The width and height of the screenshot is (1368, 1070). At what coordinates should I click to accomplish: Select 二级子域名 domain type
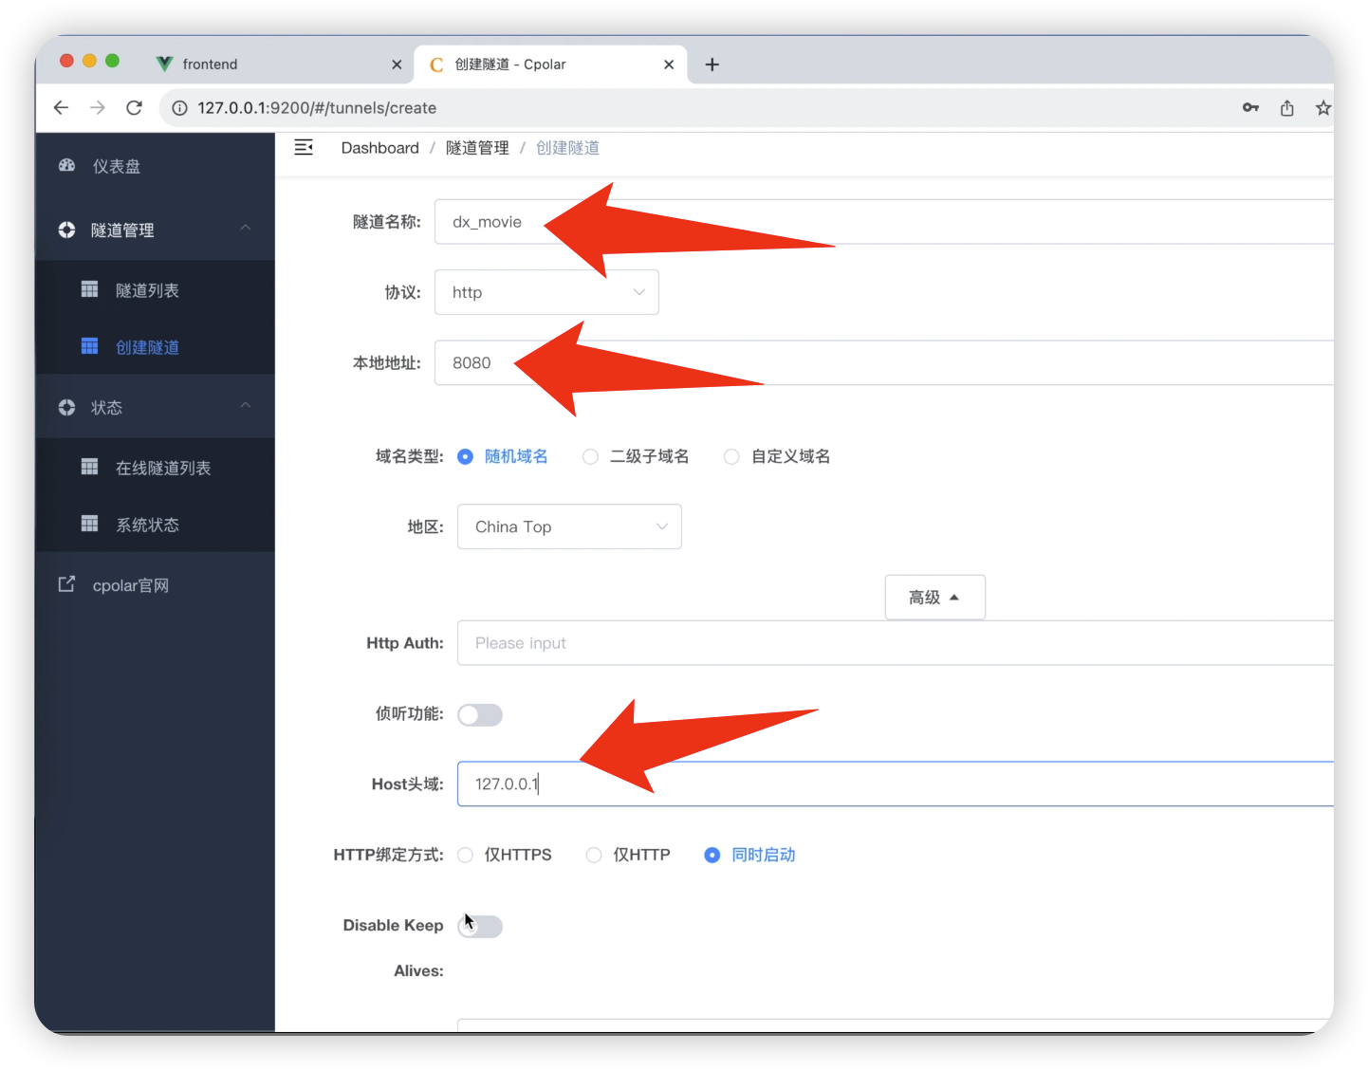point(636,456)
